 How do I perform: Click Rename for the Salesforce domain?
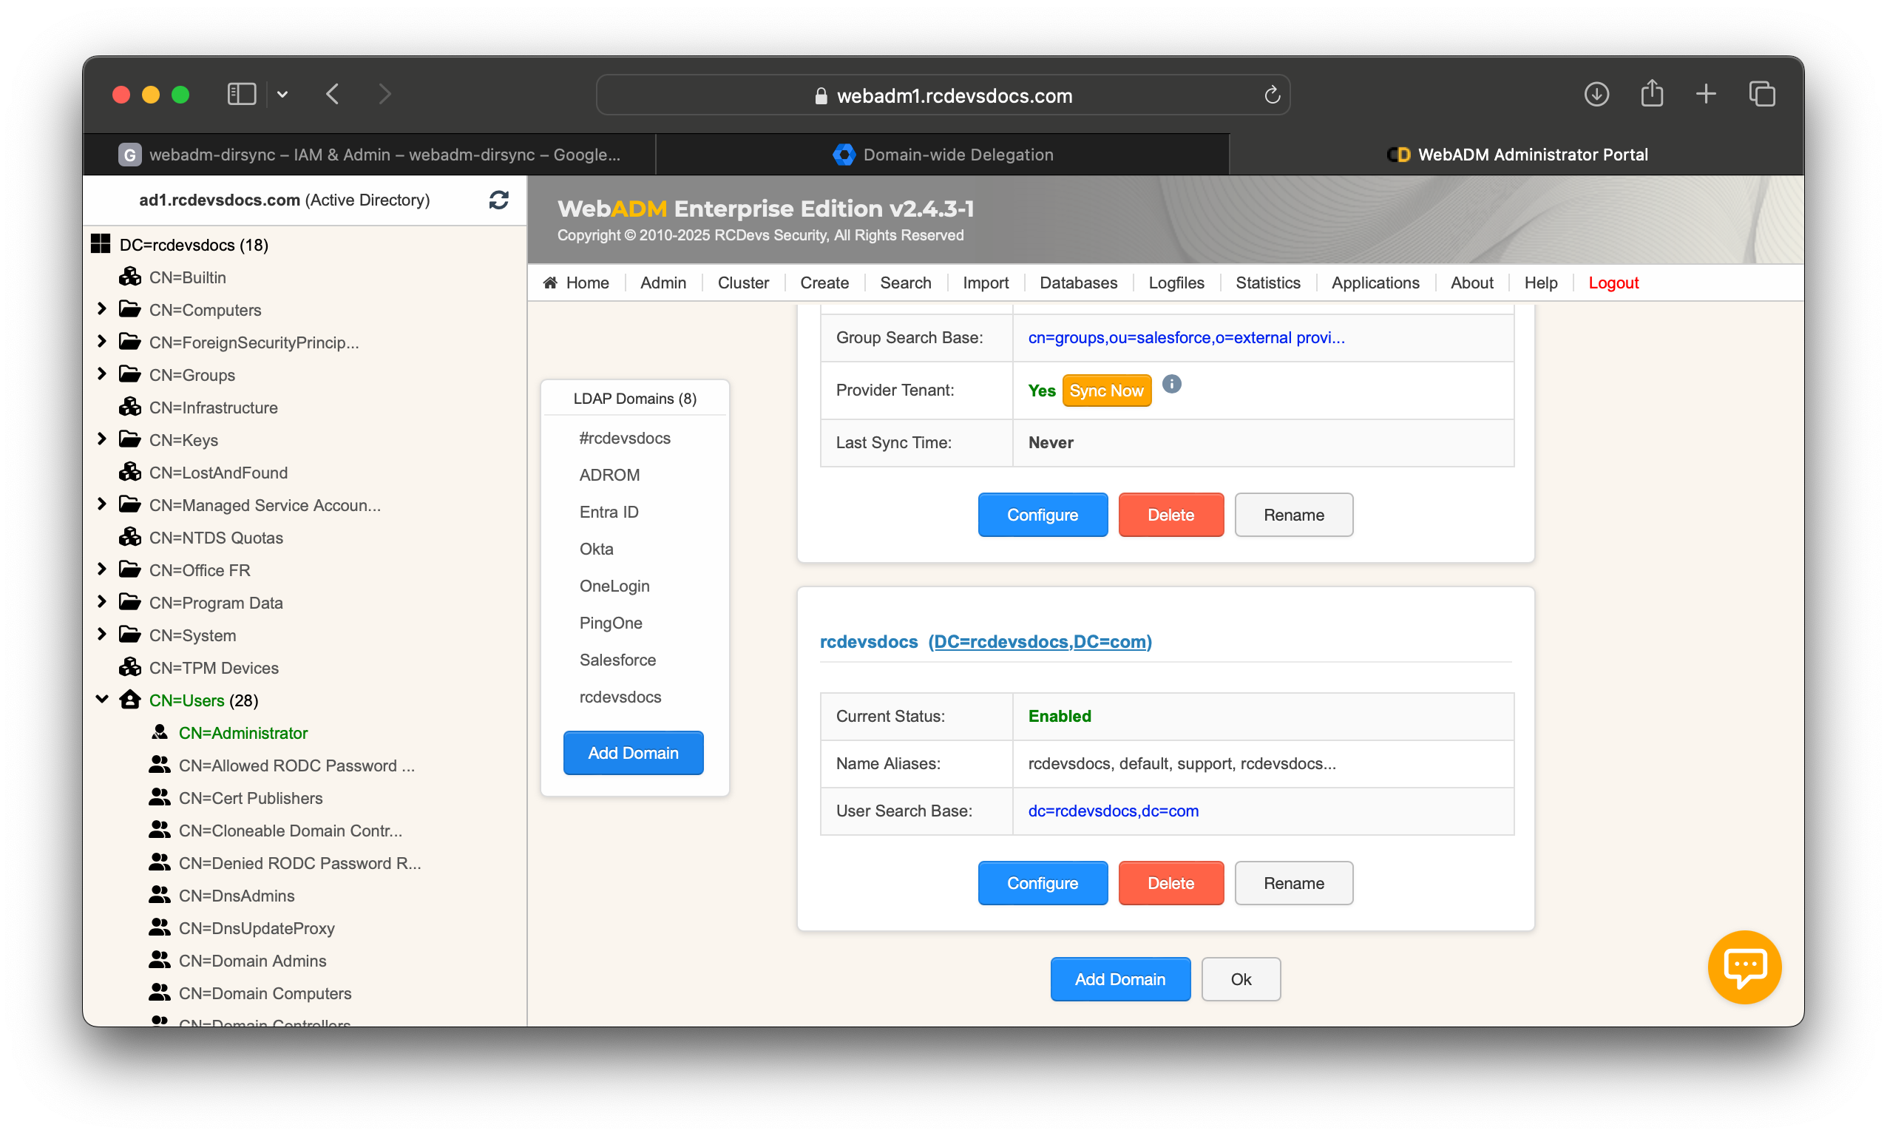pyautogui.click(x=1293, y=515)
